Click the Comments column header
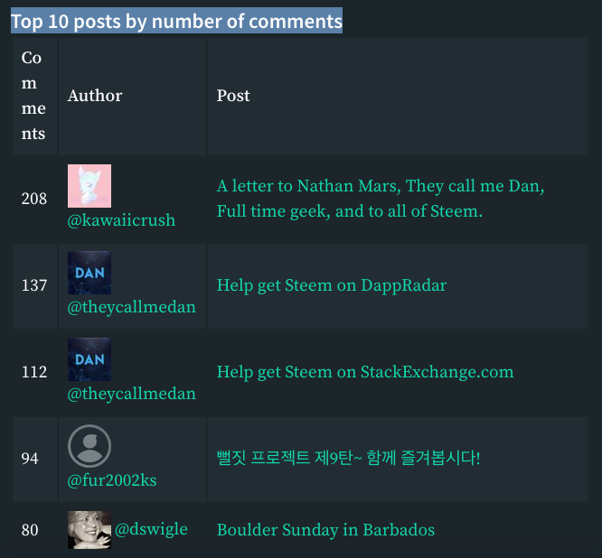Viewport: 602px width, 558px height. pos(35,97)
